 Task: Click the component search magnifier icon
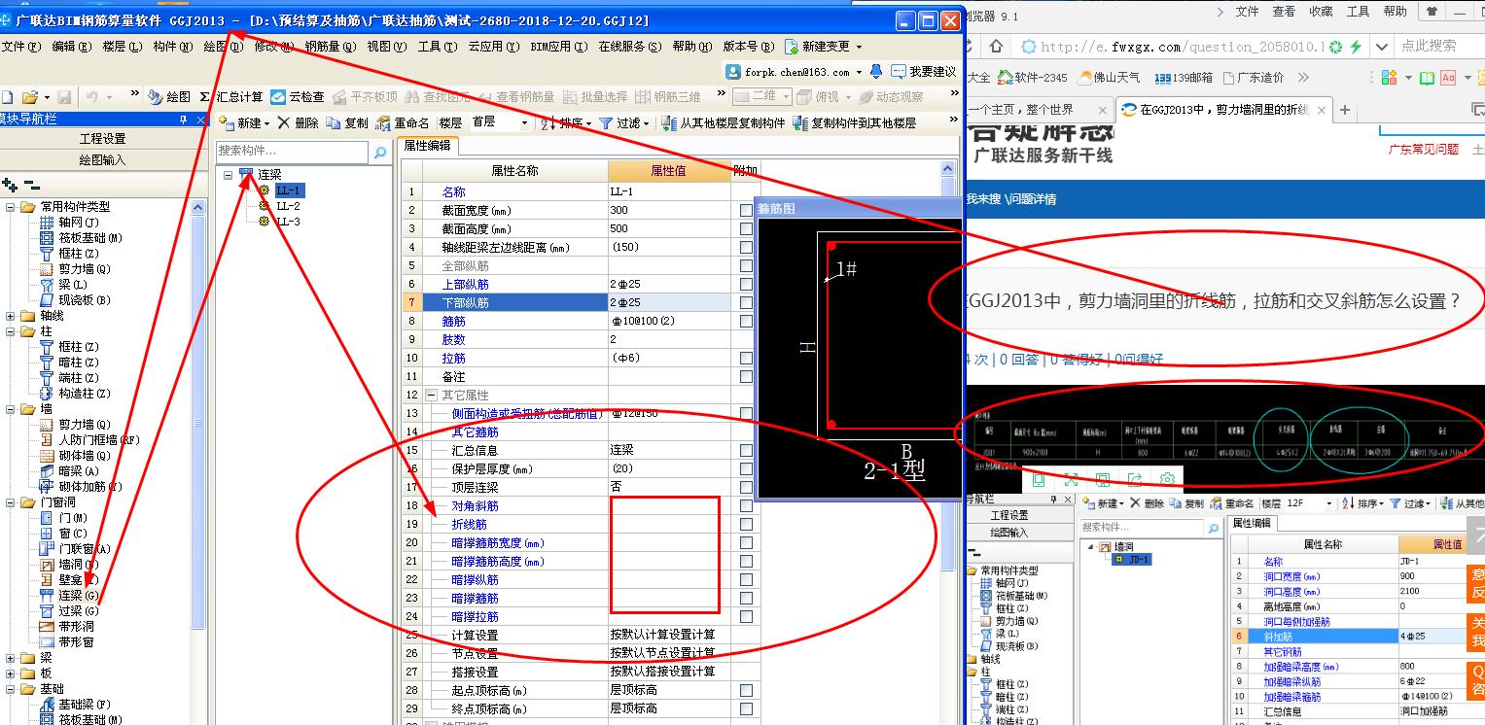click(x=379, y=153)
